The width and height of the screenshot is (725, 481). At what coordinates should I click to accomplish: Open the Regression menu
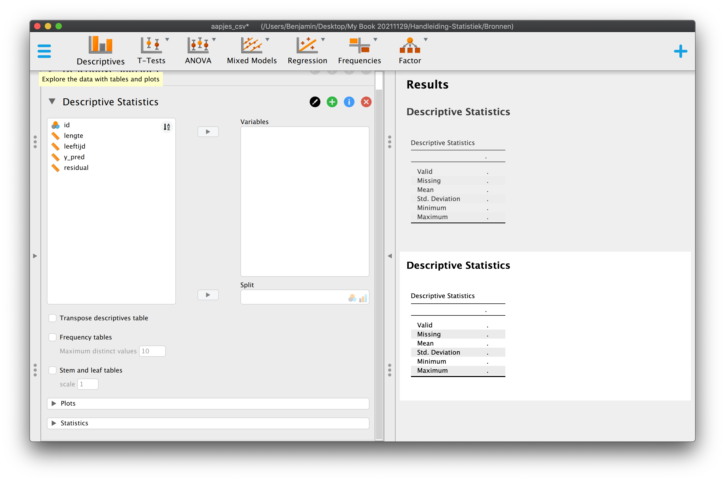coord(307,51)
